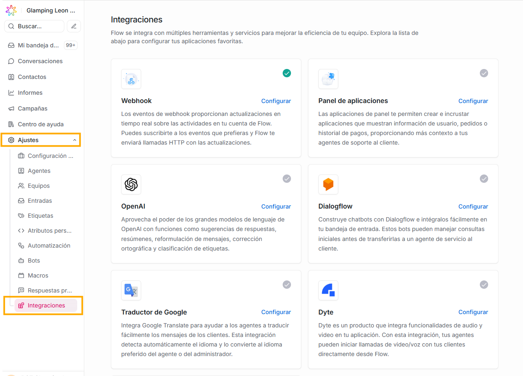Open the Bots settings item
Viewport: 523px width, 376px height.
pos(34,260)
